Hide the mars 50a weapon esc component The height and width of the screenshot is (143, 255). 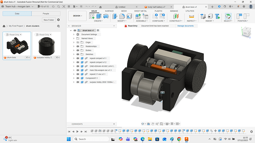[78, 70]
